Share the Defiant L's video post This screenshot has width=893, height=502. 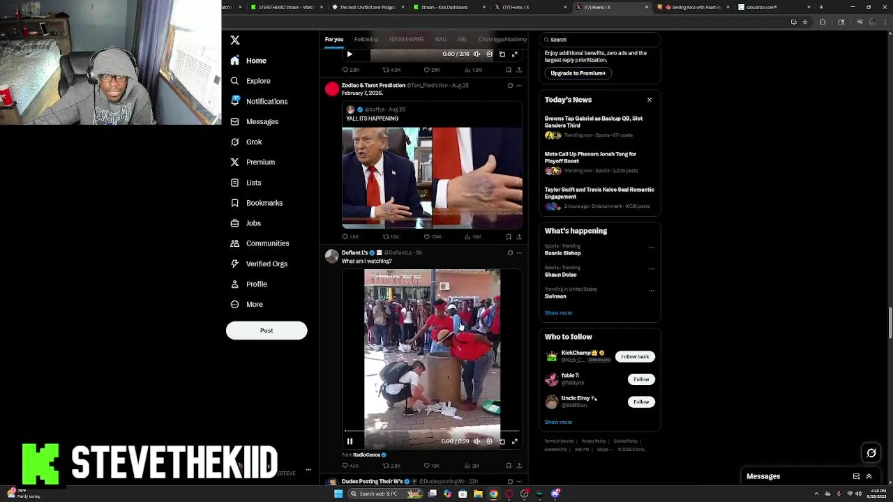(518, 466)
